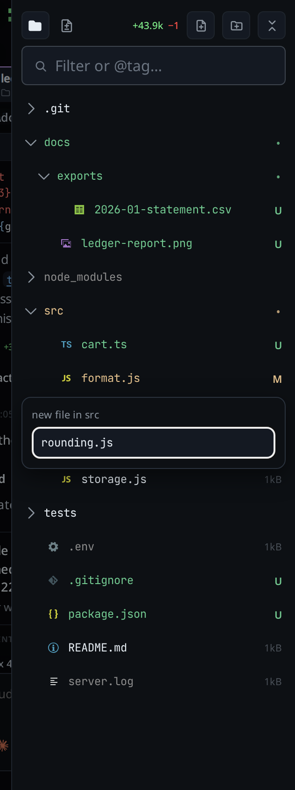Open 2026-01-statement.csv file
The width and height of the screenshot is (295, 790).
tap(163, 210)
